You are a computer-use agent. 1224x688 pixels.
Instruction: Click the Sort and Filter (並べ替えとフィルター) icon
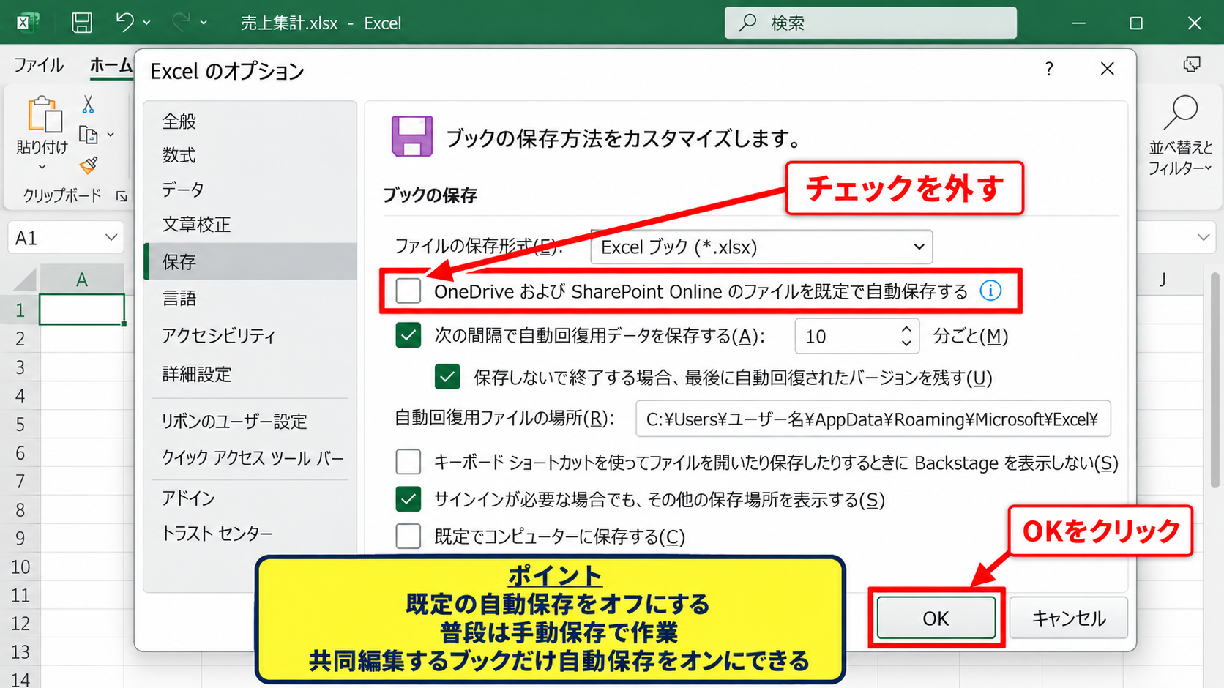(1180, 113)
